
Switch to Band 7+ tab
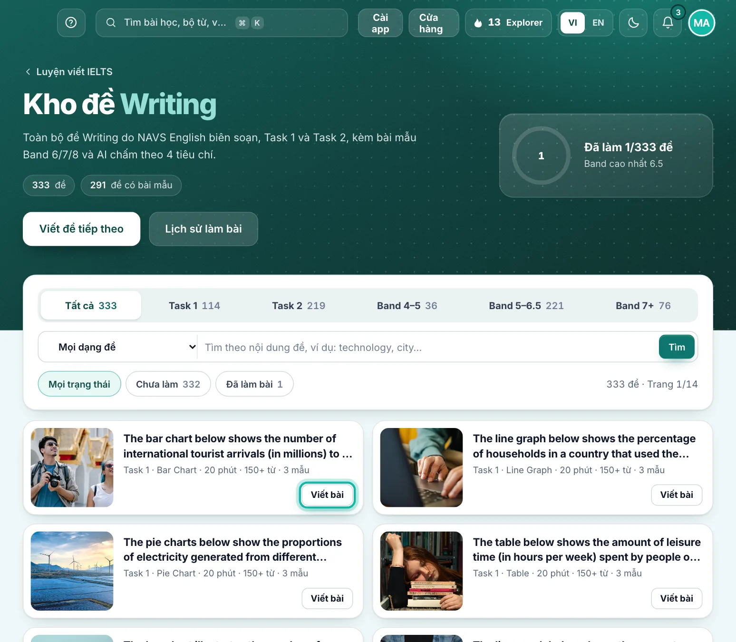pyautogui.click(x=643, y=305)
